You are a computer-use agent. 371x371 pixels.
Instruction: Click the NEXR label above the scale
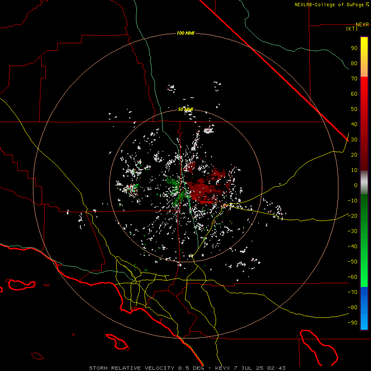click(x=362, y=24)
